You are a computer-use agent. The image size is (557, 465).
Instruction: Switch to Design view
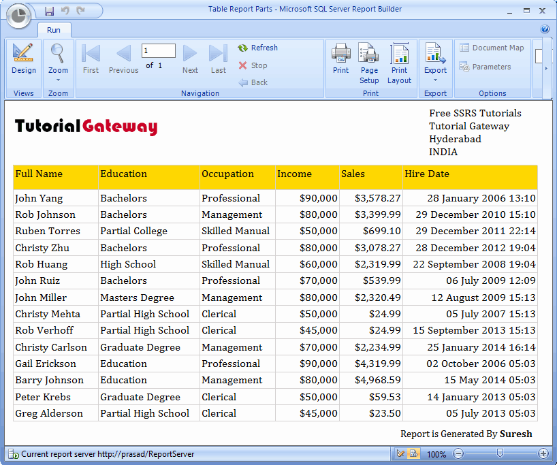[x=23, y=60]
